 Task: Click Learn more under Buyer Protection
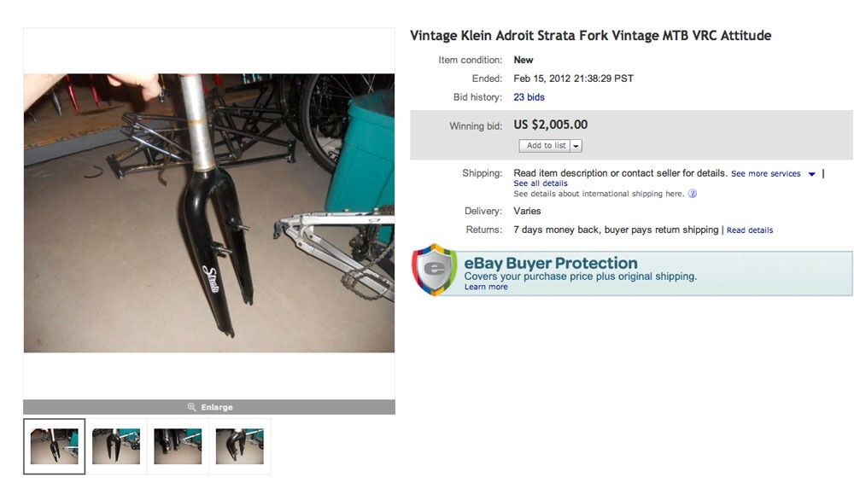pyautogui.click(x=486, y=287)
